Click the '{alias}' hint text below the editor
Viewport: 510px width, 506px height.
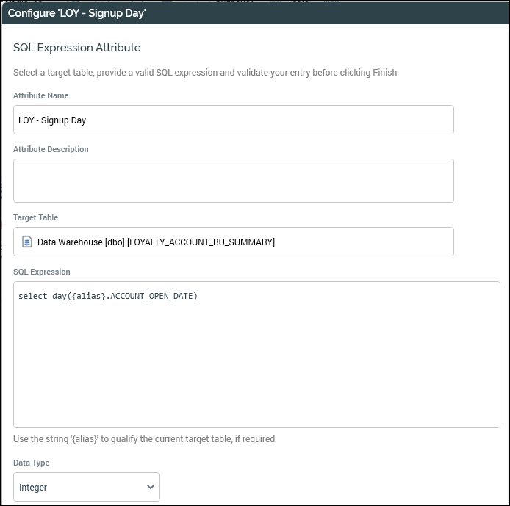click(x=144, y=439)
